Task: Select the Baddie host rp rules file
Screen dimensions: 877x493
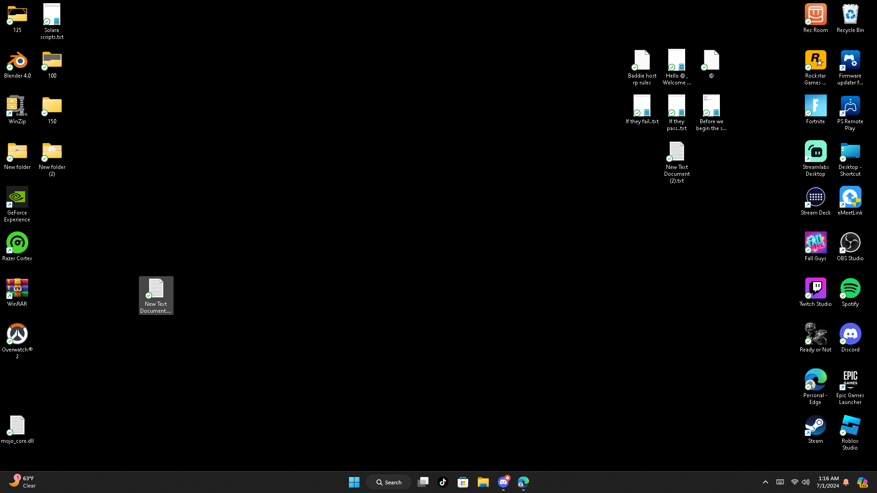Action: tap(642, 68)
